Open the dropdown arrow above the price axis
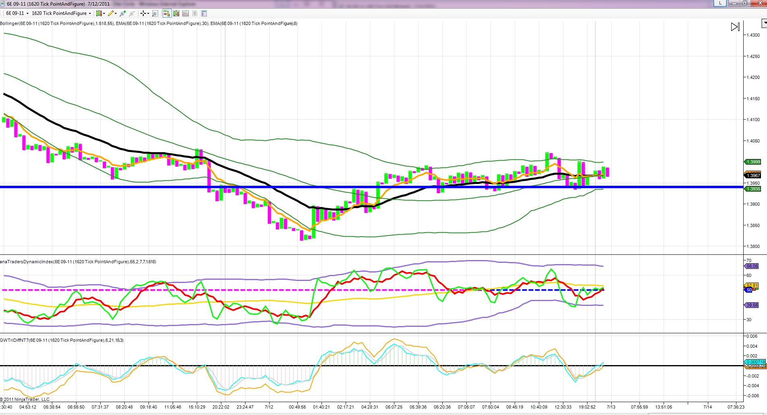 pyautogui.click(x=765, y=23)
